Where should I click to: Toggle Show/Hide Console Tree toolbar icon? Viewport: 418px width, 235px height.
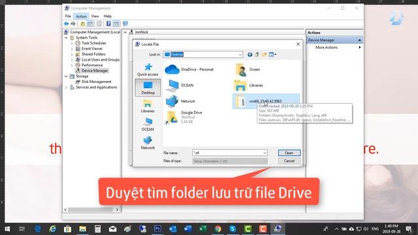[x=90, y=23]
